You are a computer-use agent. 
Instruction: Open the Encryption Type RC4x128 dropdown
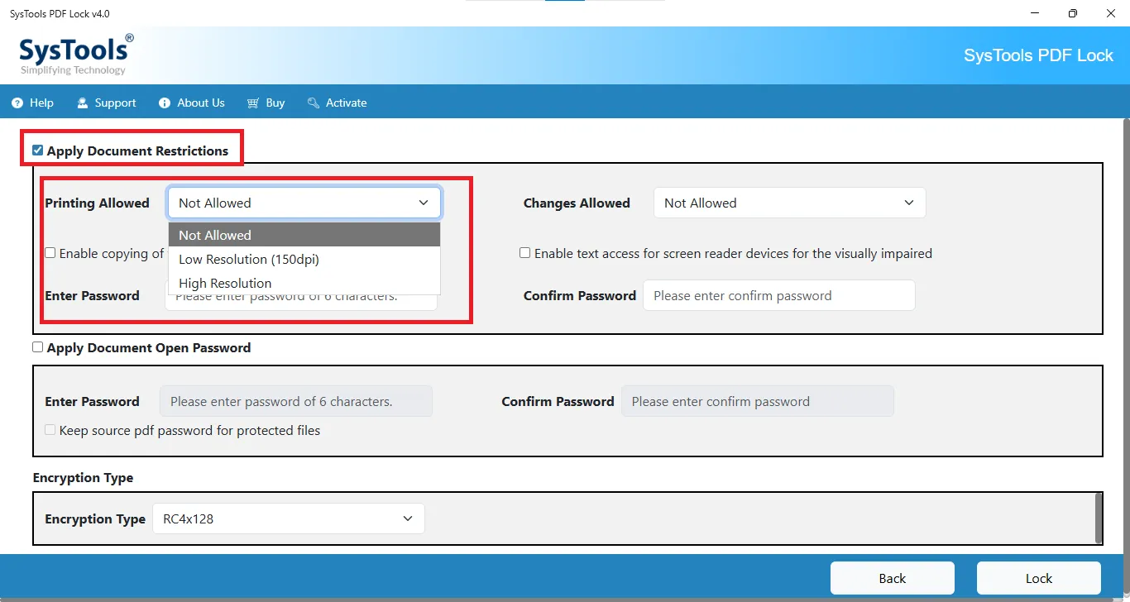[x=289, y=518]
